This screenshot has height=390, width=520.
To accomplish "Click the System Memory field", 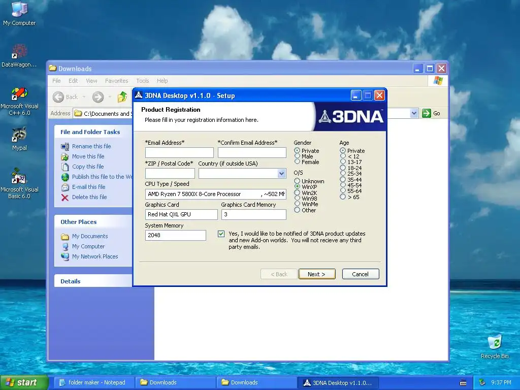I will [x=175, y=235].
